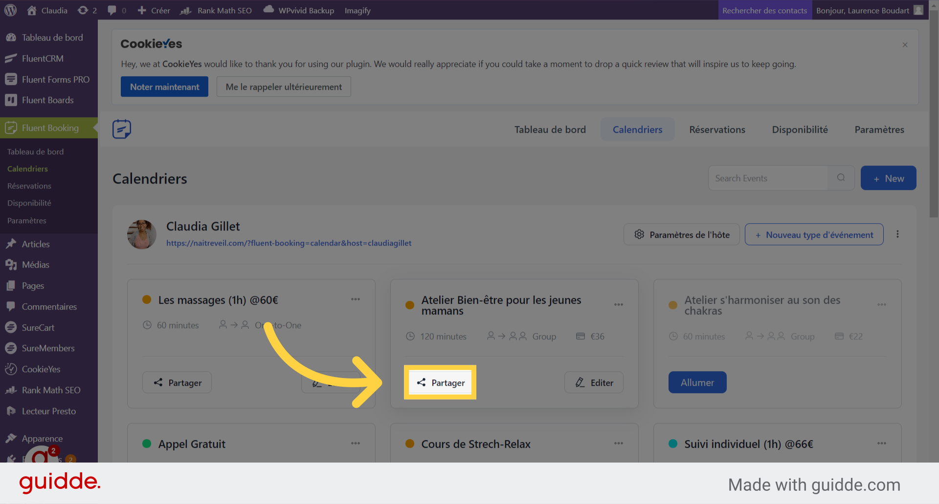
Task: Click the Fluent Booking logo icon
Action: coord(122,129)
